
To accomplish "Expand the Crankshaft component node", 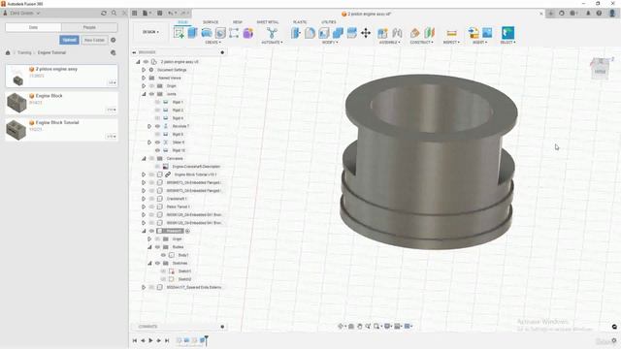I will pyautogui.click(x=144, y=199).
